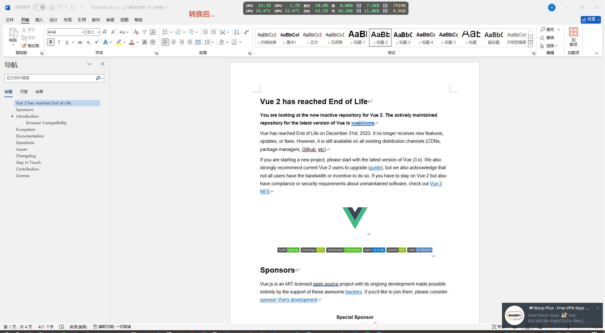This screenshot has width=605, height=333.
Task: Expand the Select (选择) dropdown
Action: [x=549, y=46]
